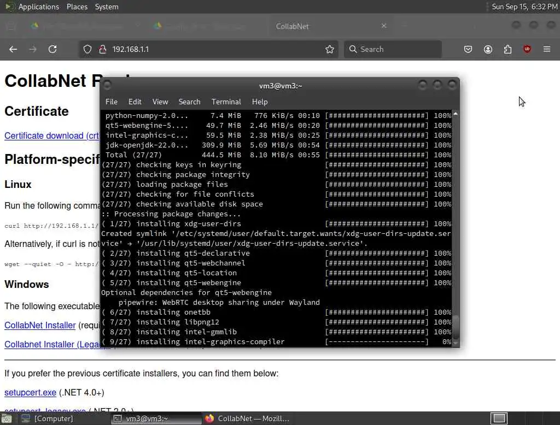Open the Places panel menu
The width and height of the screenshot is (560, 425).
click(x=77, y=7)
